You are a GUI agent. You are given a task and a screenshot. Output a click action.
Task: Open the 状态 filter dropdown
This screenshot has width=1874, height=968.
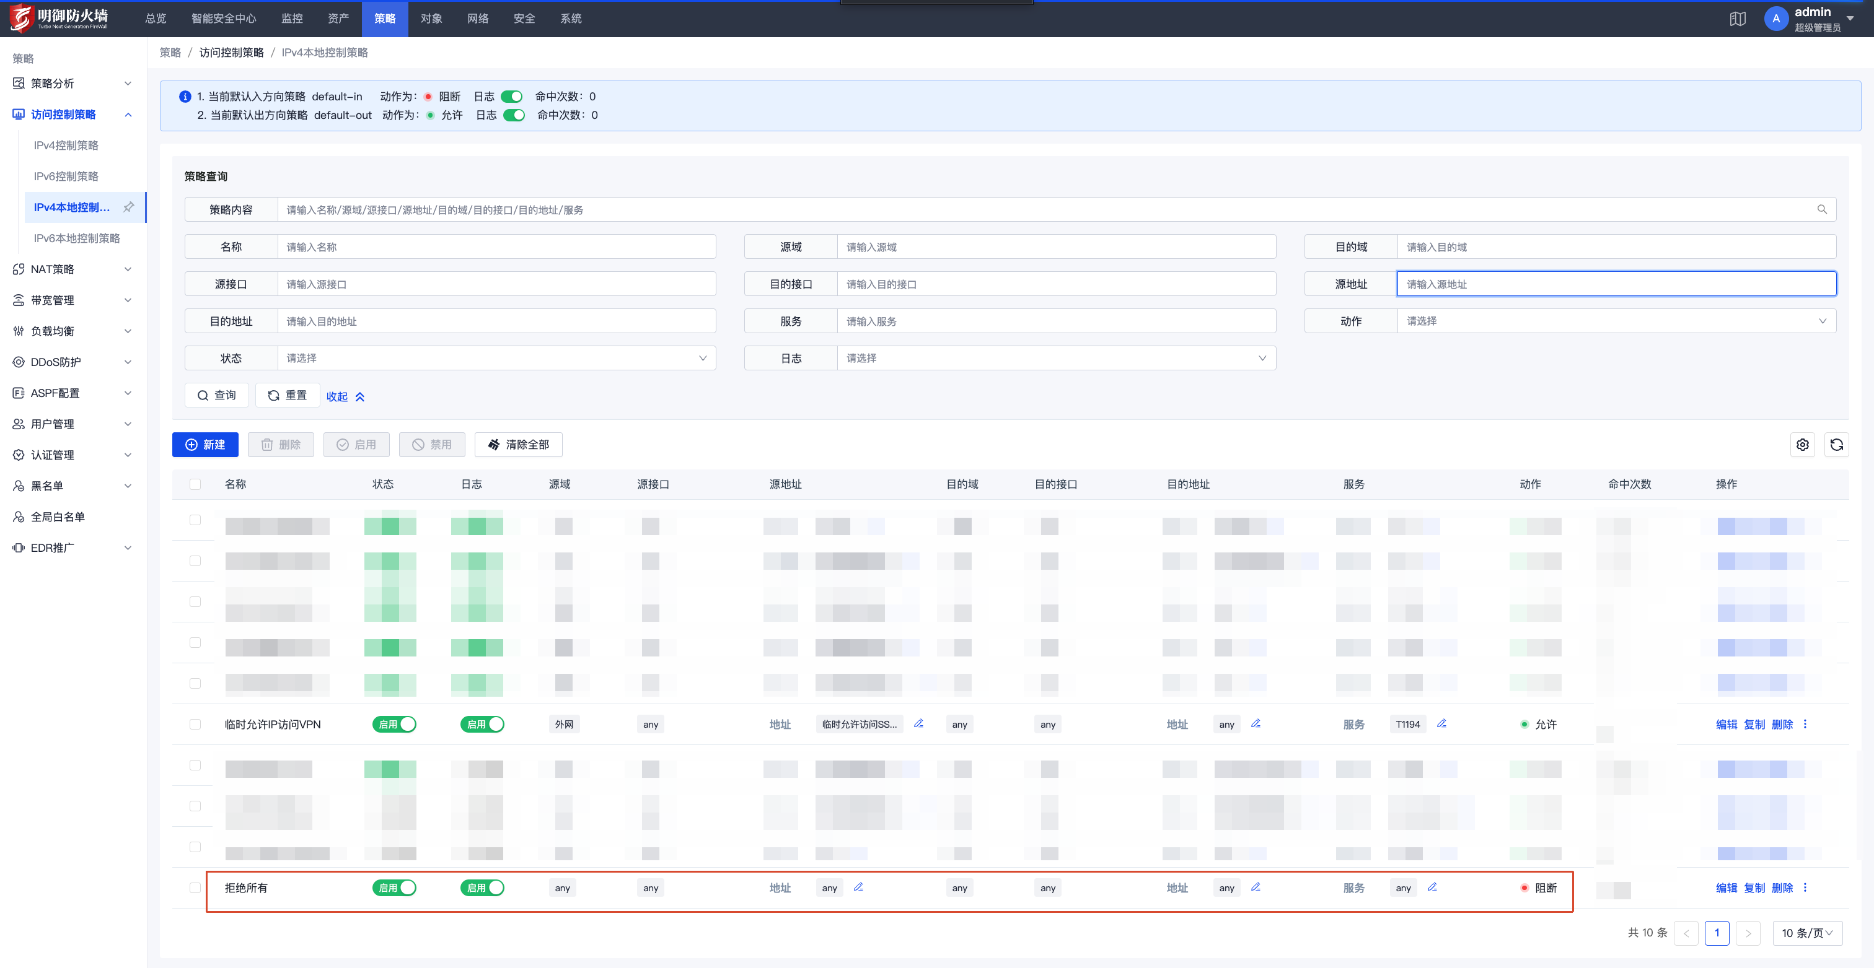point(496,358)
